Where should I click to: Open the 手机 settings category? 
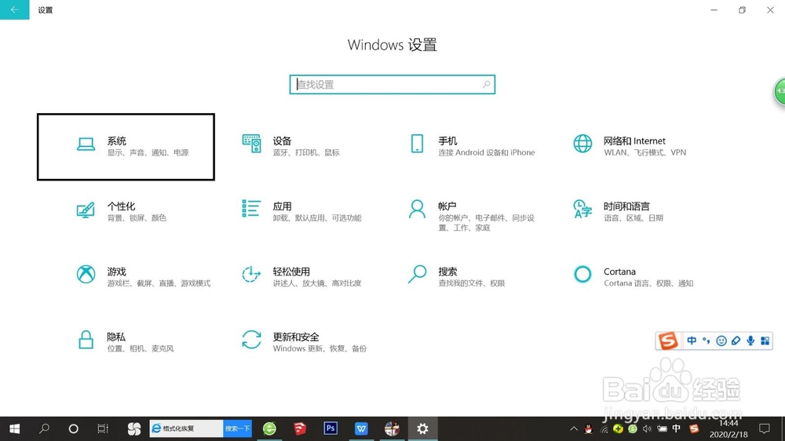(472, 146)
